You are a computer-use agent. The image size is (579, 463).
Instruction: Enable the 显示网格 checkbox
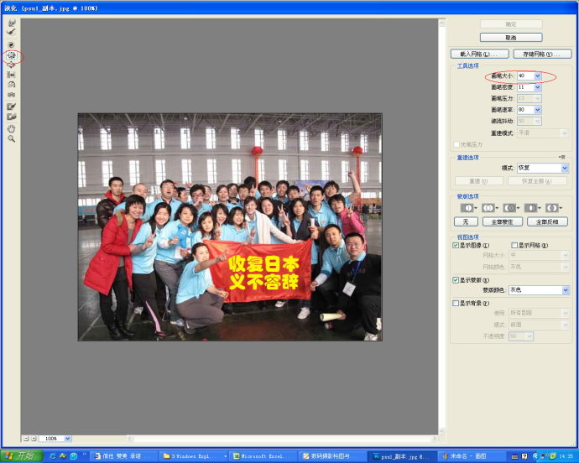tap(514, 245)
